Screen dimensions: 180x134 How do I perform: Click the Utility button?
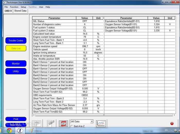pos(16,71)
